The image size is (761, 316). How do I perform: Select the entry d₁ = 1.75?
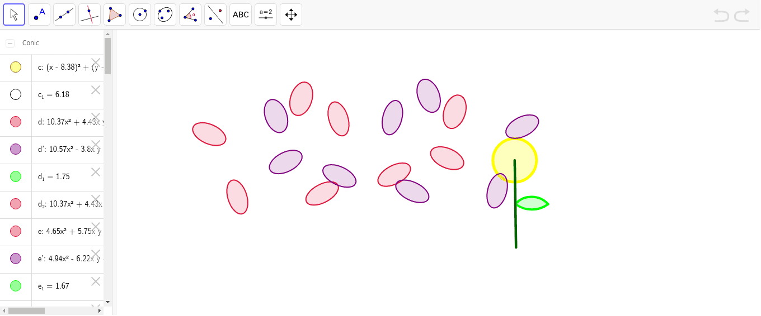click(54, 177)
